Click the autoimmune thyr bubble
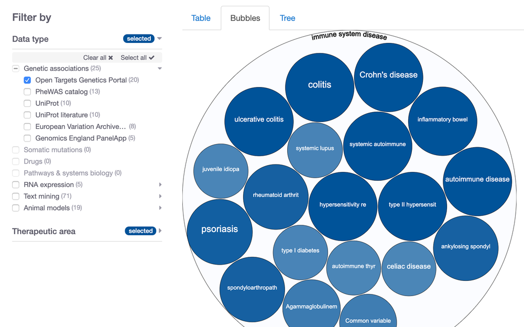This screenshot has width=524, height=327. click(x=354, y=268)
